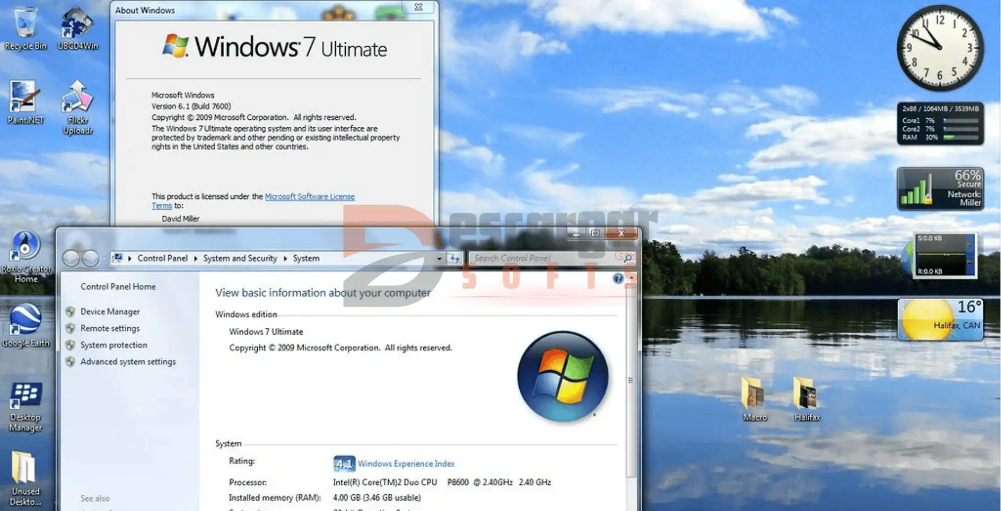Launch Google Earth from the desktop
1001x511 pixels.
(25, 324)
